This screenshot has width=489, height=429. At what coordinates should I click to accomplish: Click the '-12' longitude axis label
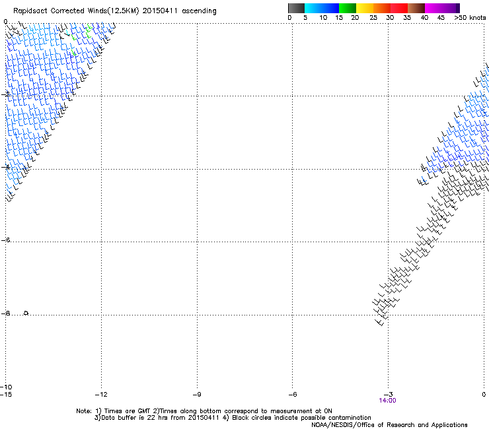coord(101,395)
